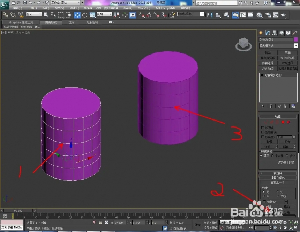Choose the Rectangular Selection Region tool
Screen dimensions: 300x232
tap(61, 15)
